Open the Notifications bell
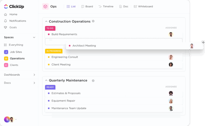The image size is (205, 126). point(6,21)
